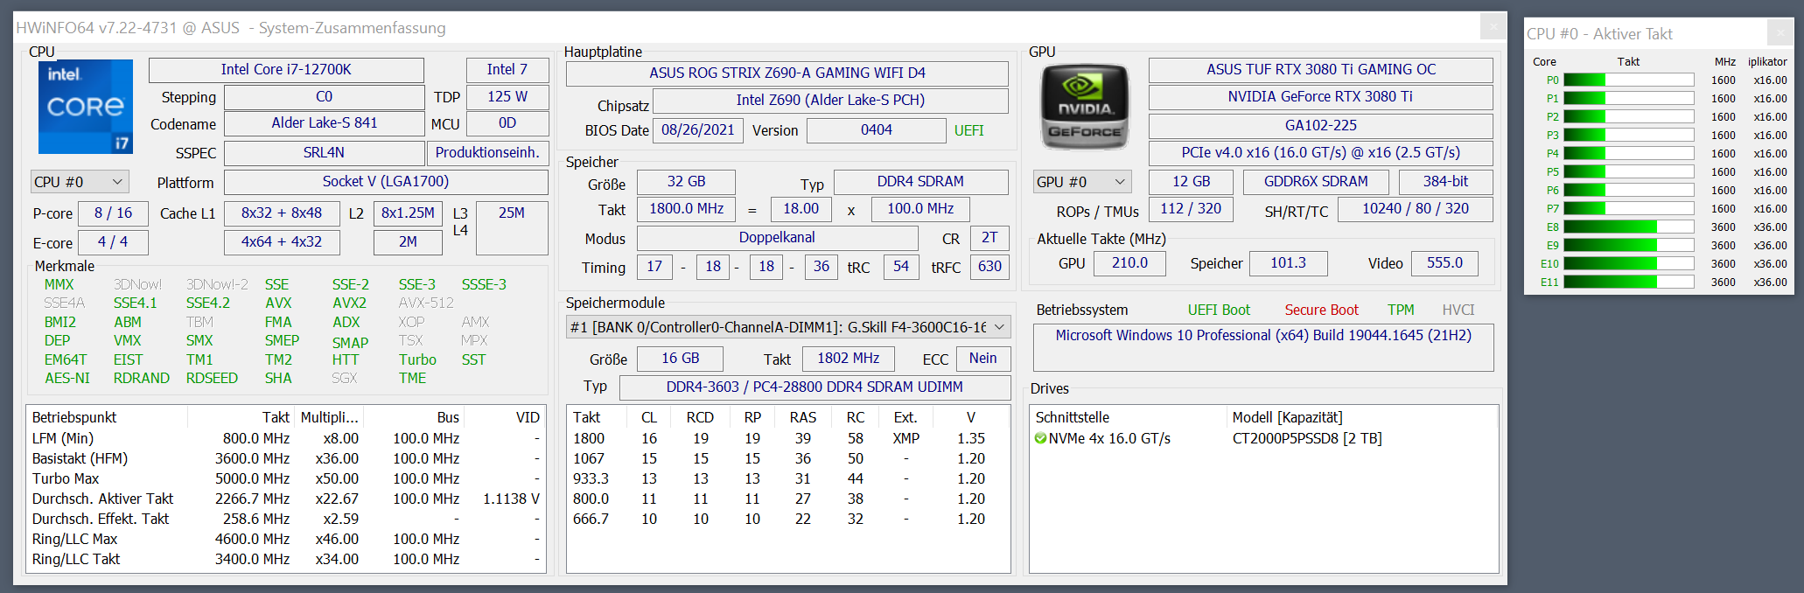Image resolution: width=1804 pixels, height=593 pixels.
Task: Click the Secure Boot label
Action: pyautogui.click(x=1321, y=310)
